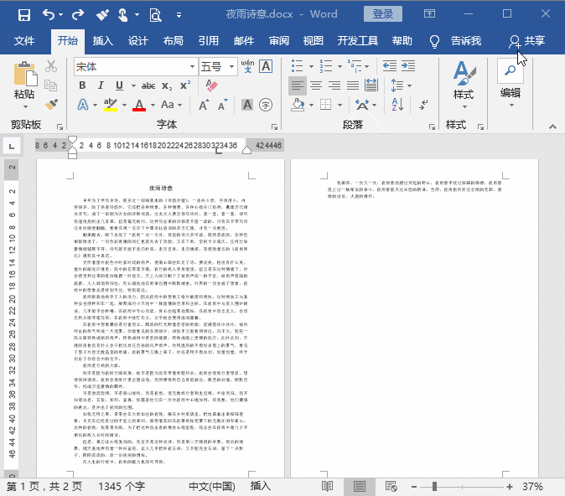Cut selection with the scissors icon

point(51,66)
